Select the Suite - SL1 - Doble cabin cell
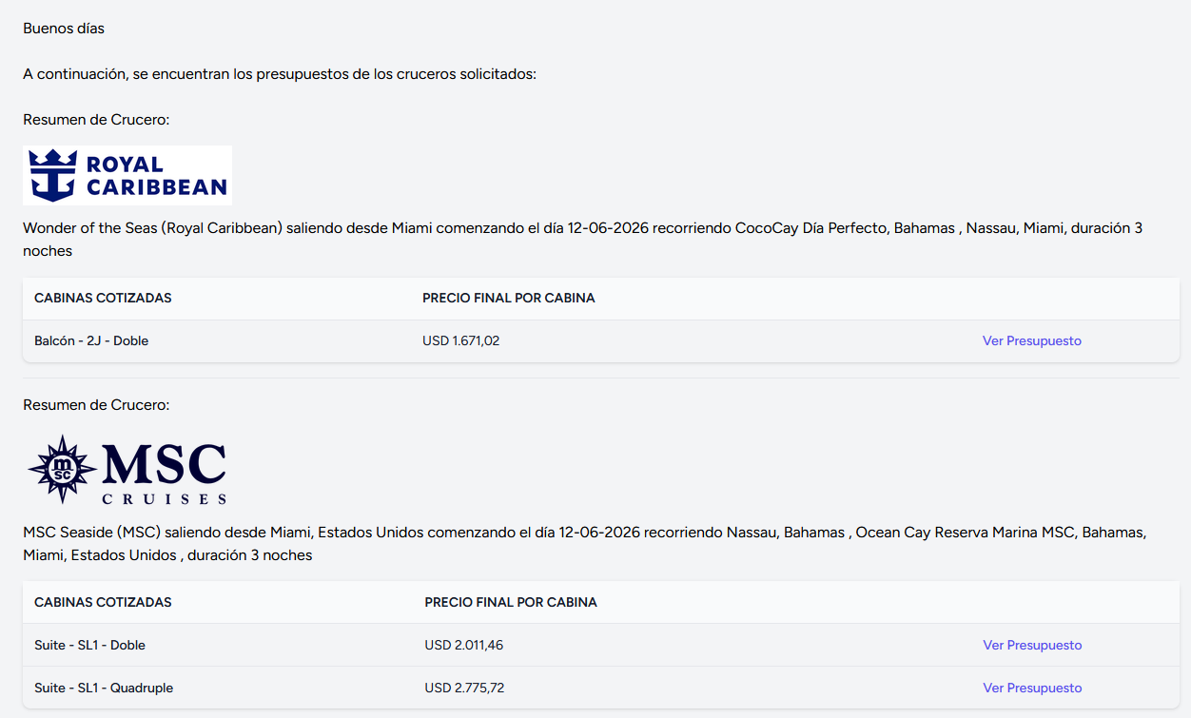1191x718 pixels. coord(89,646)
